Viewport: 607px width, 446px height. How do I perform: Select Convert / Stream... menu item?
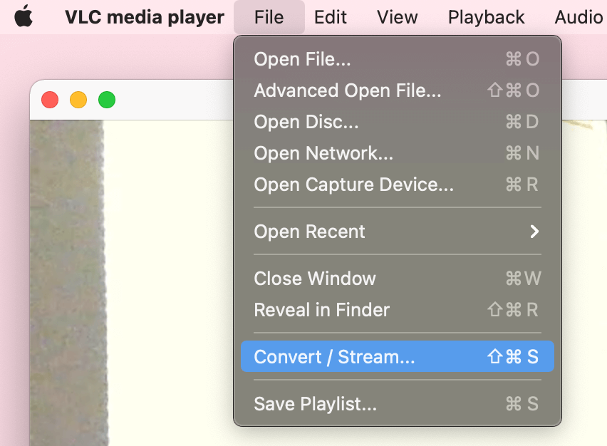click(x=334, y=357)
